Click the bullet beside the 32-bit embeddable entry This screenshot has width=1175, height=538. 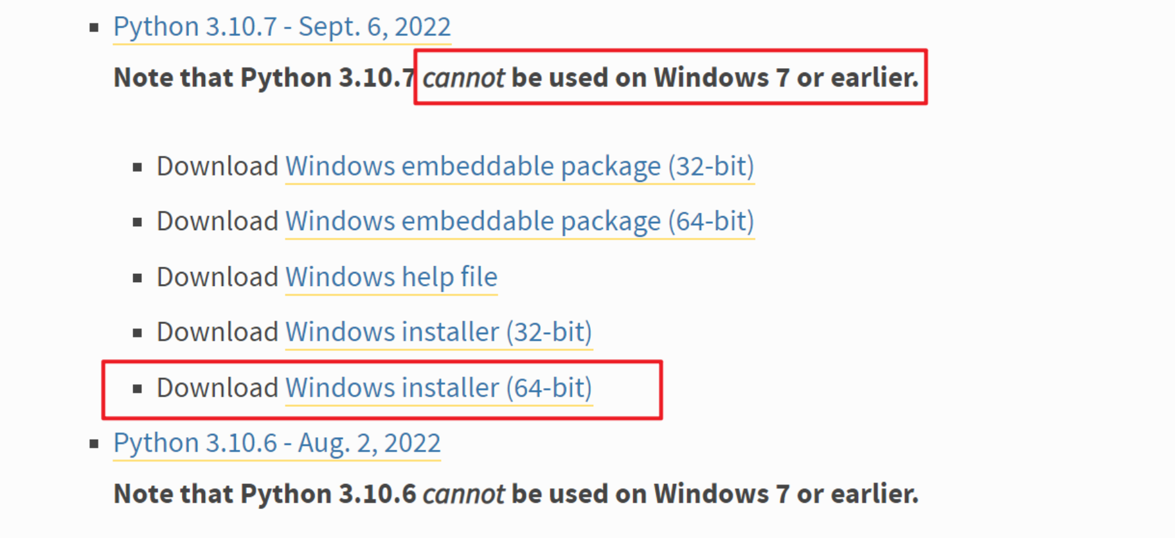tap(137, 167)
